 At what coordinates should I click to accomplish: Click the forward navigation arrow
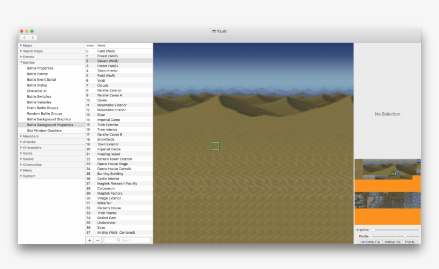point(33,37)
